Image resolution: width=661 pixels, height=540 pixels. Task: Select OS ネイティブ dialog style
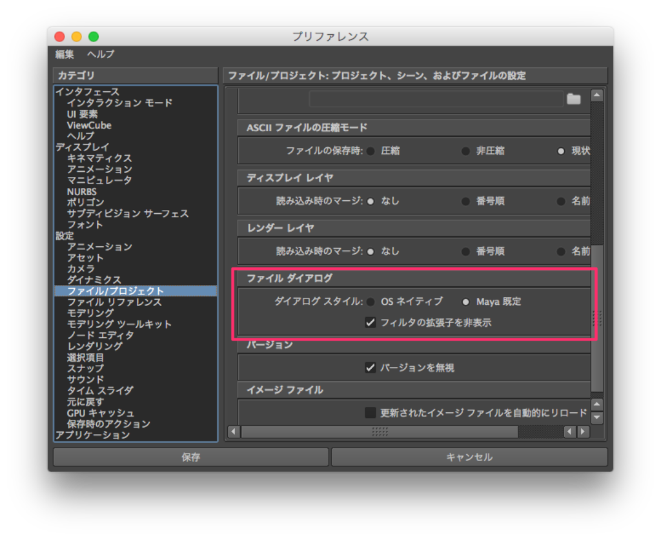371,301
